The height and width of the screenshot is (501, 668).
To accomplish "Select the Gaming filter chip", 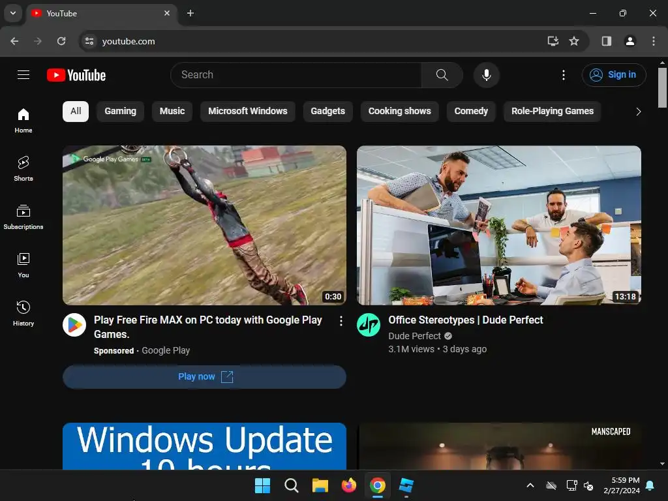I will click(x=121, y=111).
